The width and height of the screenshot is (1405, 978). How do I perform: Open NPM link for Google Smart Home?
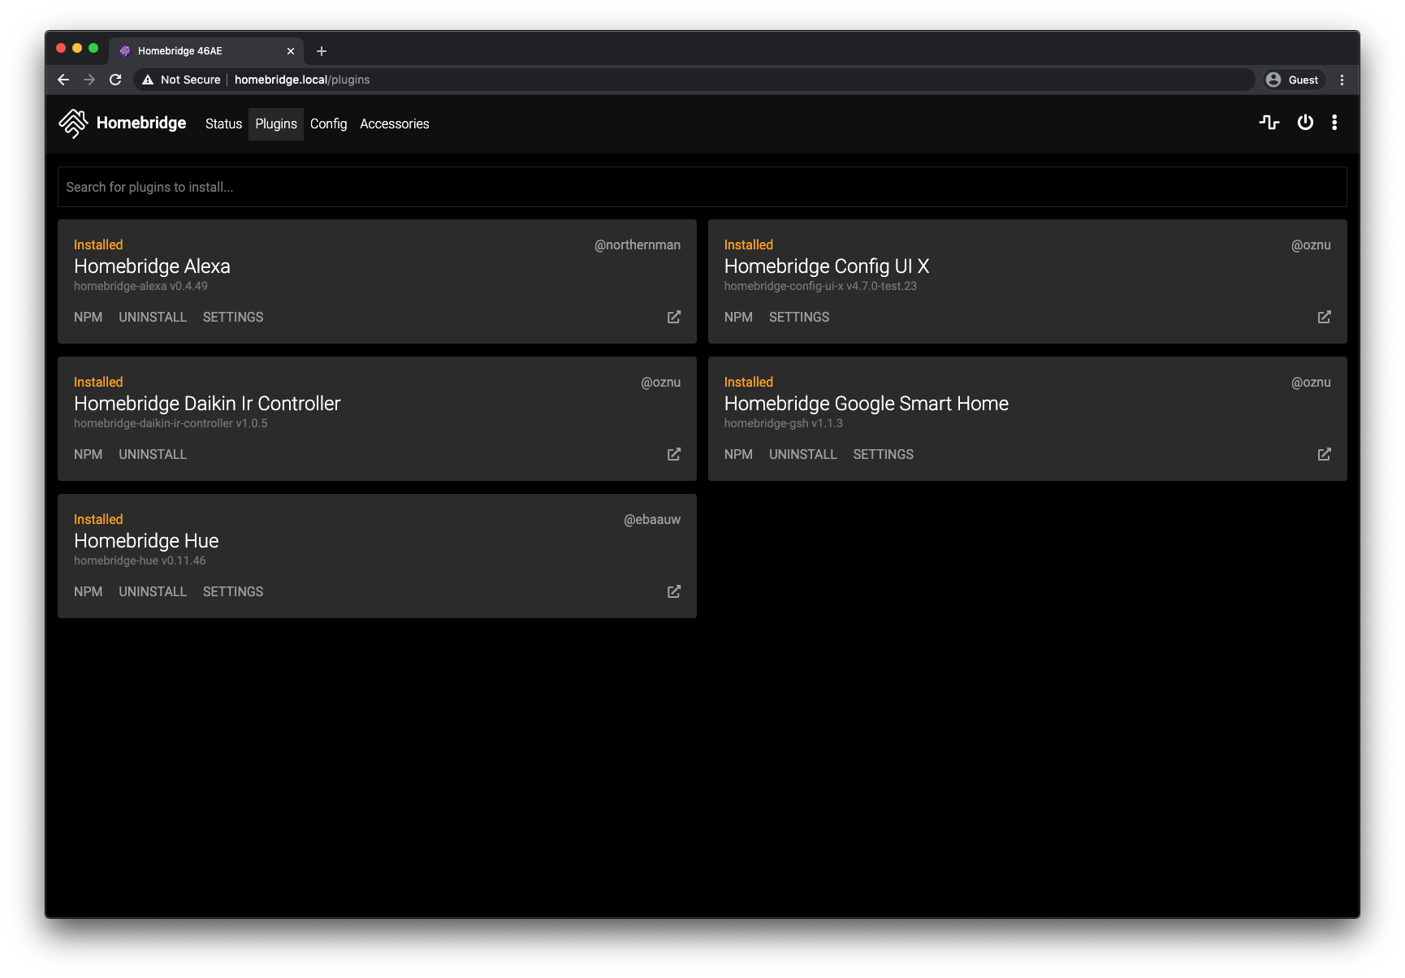point(738,454)
